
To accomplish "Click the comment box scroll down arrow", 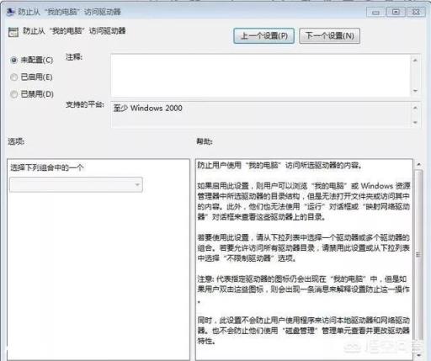I will tap(415, 91).
